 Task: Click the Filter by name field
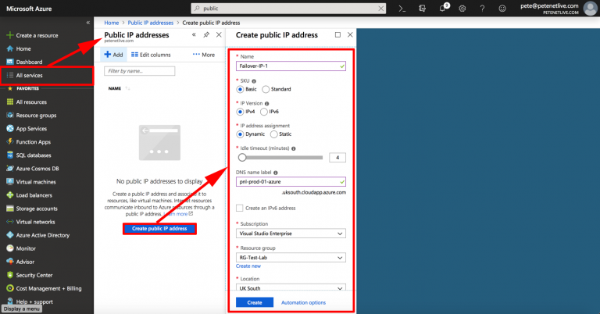click(x=139, y=71)
